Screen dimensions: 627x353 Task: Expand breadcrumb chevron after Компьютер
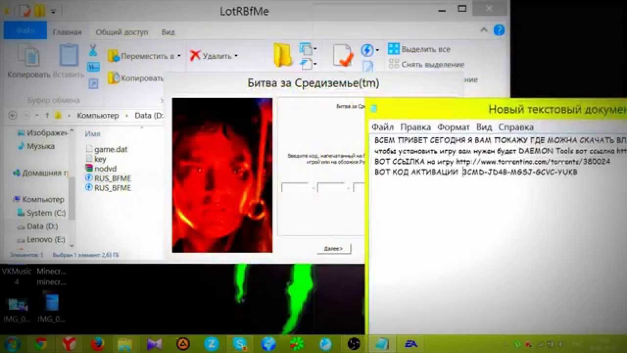point(127,116)
